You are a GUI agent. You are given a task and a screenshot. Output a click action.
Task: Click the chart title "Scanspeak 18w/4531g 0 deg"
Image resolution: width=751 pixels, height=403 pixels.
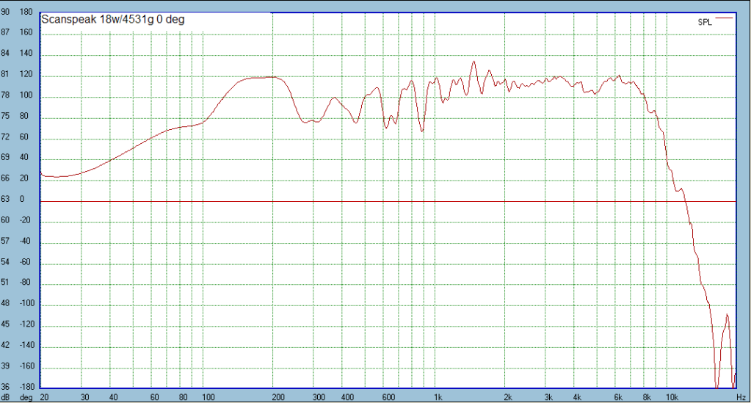click(112, 20)
